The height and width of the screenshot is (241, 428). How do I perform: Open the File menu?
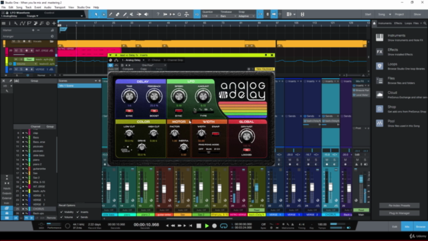[3, 7]
